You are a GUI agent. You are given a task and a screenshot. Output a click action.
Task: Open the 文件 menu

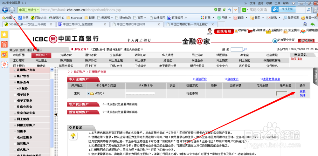click(x=252, y=3)
